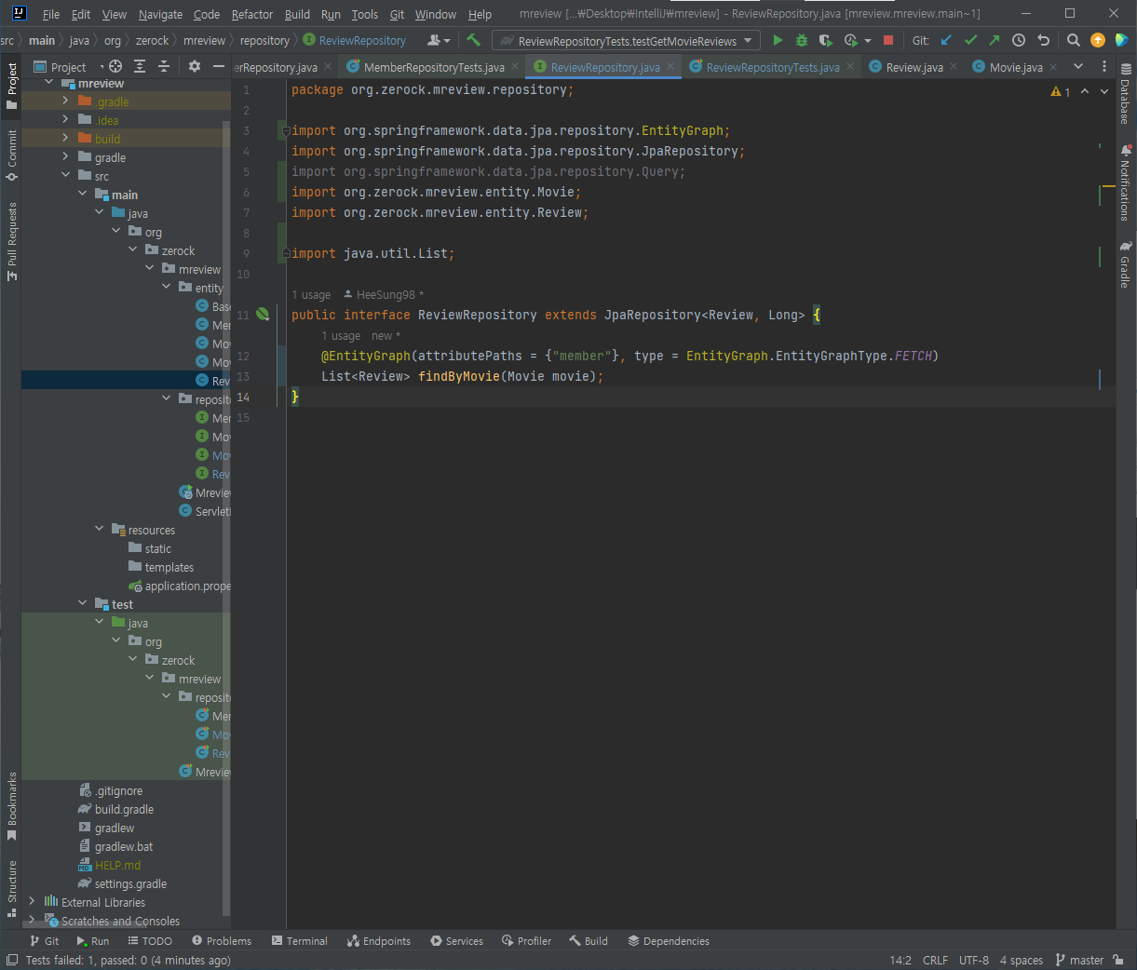Open the Dependencies tool window
Image resolution: width=1137 pixels, height=970 pixels.
(x=669, y=941)
